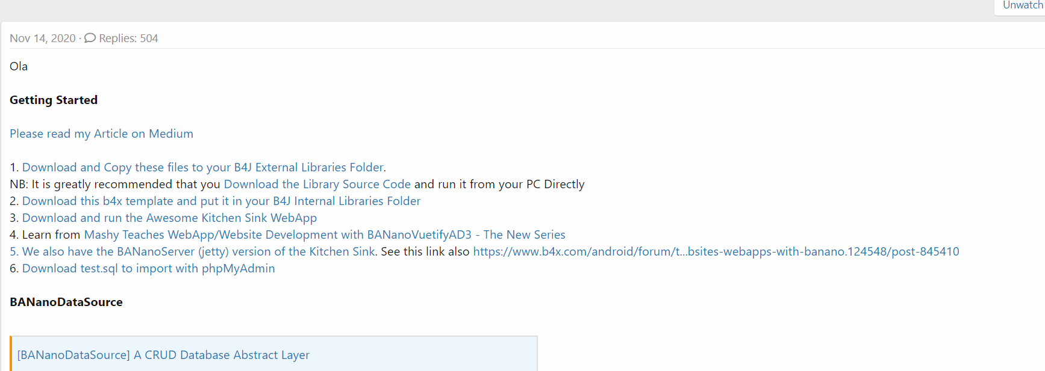Click the Unwatch button
The image size is (1045, 371).
[x=1022, y=5]
